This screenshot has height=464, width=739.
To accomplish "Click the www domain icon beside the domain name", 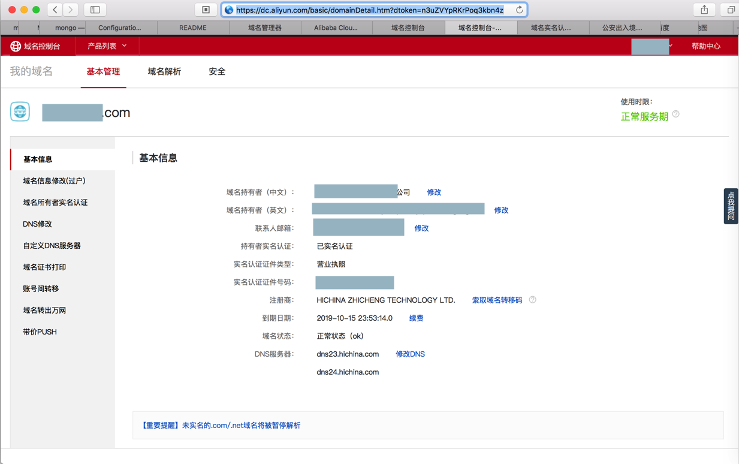I will click(x=20, y=112).
